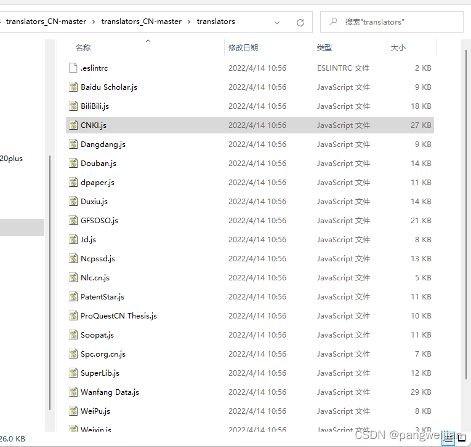The height and width of the screenshot is (447, 471).
Task: Refresh the translators folder view
Action: coord(300,23)
